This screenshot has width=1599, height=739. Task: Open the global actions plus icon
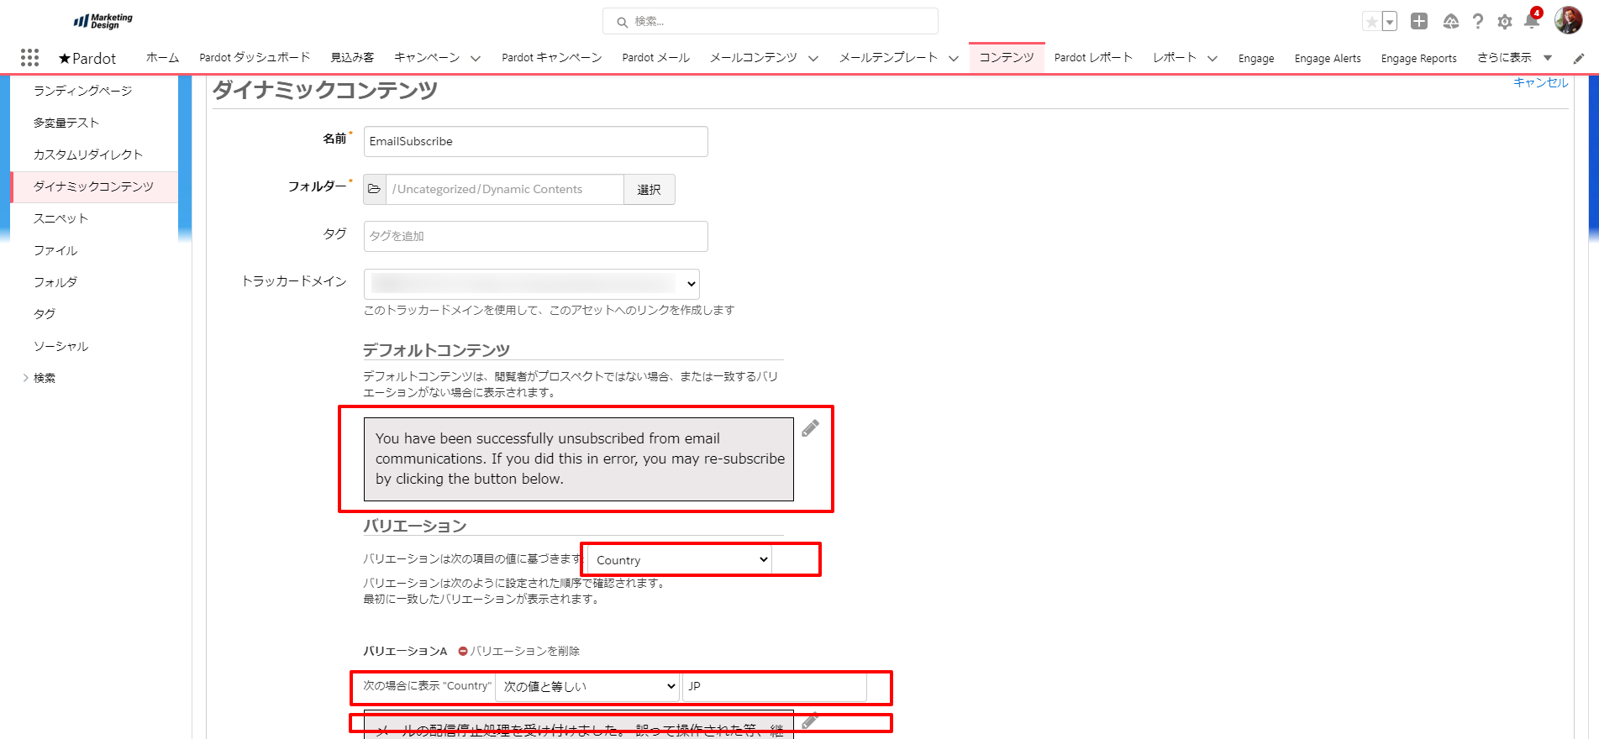click(x=1419, y=22)
